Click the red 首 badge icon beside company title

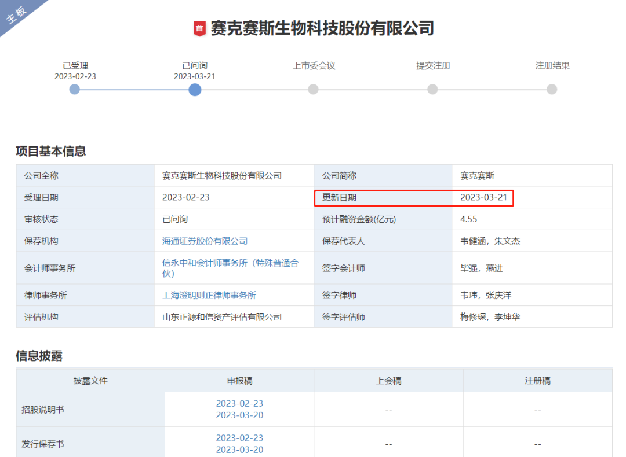point(199,29)
